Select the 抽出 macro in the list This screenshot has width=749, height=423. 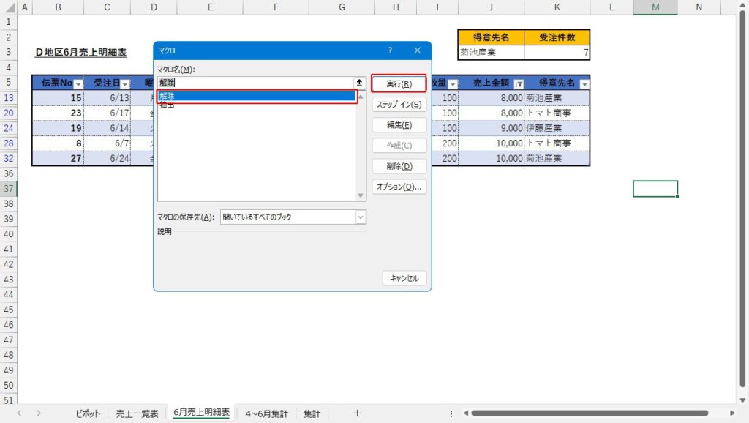coord(167,105)
